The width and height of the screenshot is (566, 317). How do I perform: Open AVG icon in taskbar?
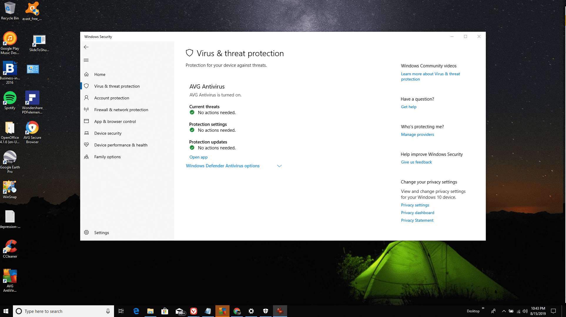click(222, 311)
